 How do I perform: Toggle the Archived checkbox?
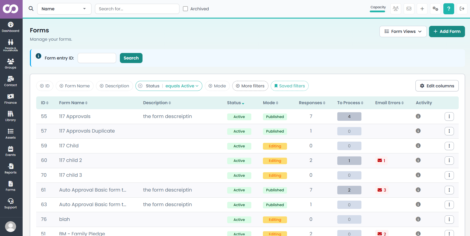click(x=185, y=9)
